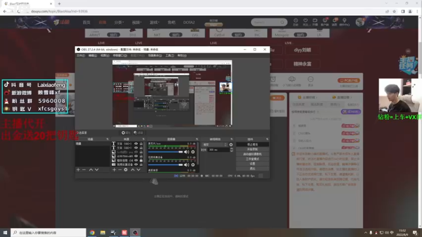Open transition properties gear icon
The height and width of the screenshot is (237, 422).
point(231,144)
